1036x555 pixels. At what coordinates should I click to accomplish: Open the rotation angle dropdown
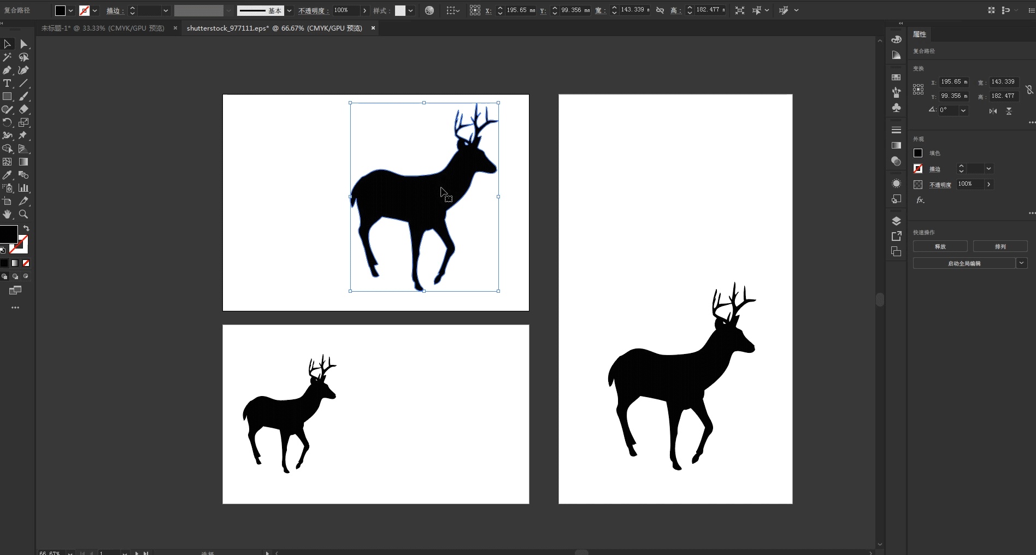click(963, 110)
